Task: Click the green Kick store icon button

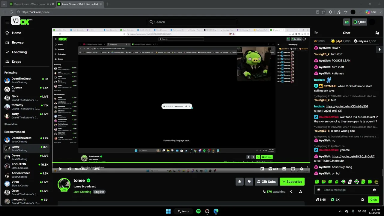Action: coord(347,22)
